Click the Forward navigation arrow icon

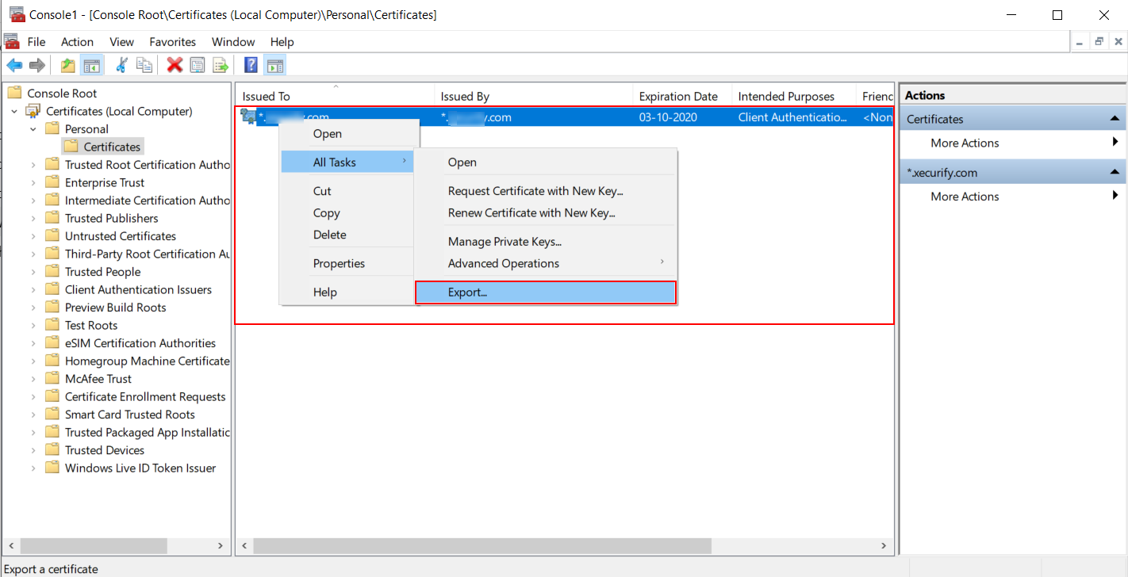click(x=36, y=64)
